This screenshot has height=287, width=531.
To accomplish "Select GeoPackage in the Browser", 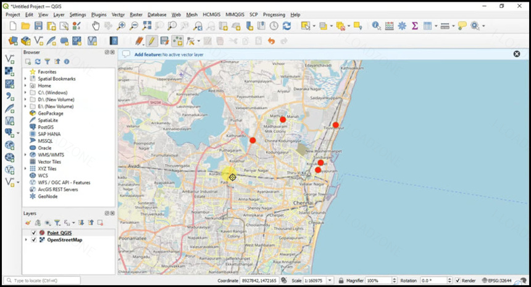I will tap(51, 113).
